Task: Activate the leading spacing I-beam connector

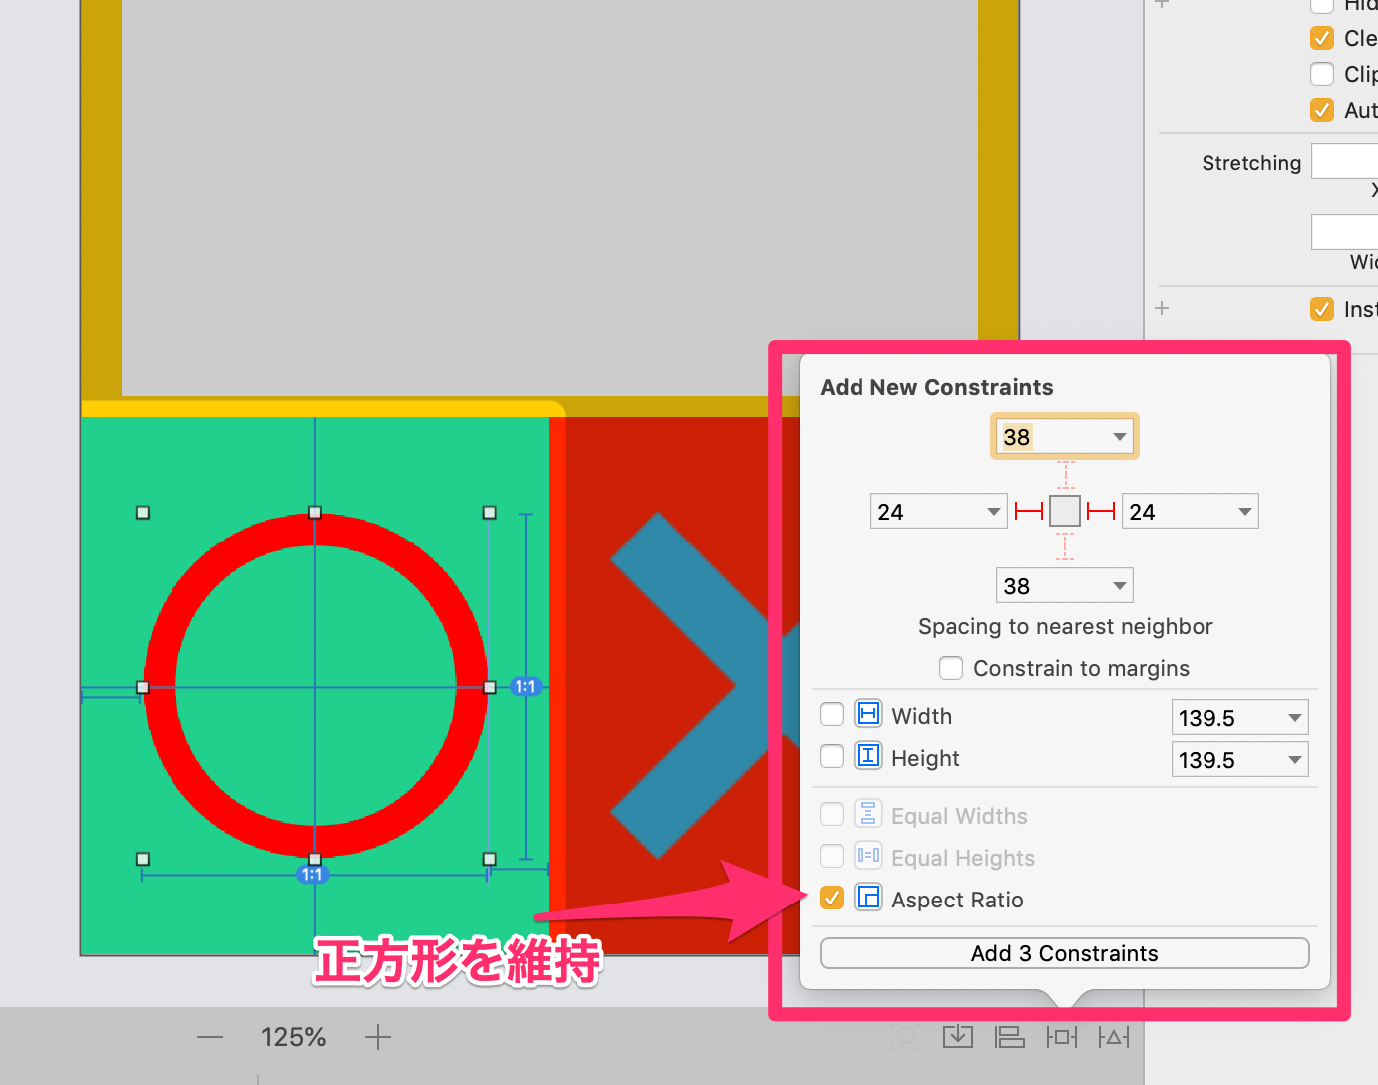Action: [1027, 510]
